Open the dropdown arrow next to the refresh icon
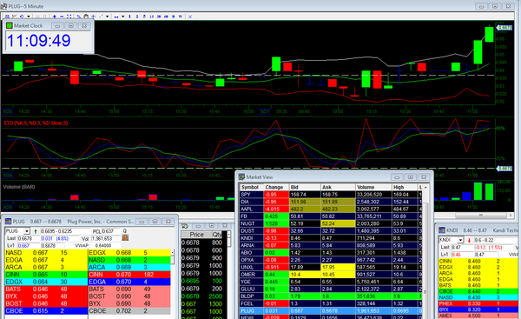Viewport: 521px width, 319px height. click(x=29, y=17)
